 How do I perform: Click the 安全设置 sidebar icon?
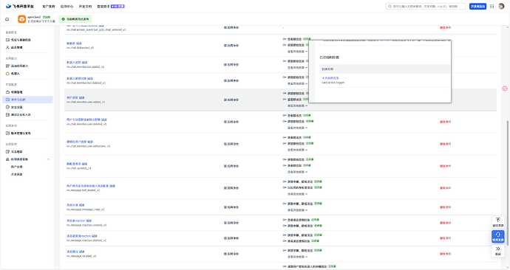8,107
